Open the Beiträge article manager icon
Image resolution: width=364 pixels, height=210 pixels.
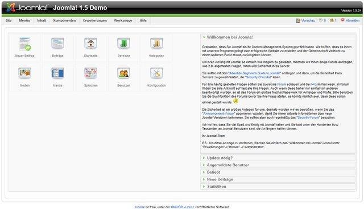point(57,48)
